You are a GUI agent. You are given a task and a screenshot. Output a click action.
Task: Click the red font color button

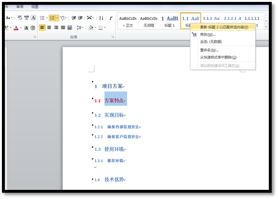[16, 28]
